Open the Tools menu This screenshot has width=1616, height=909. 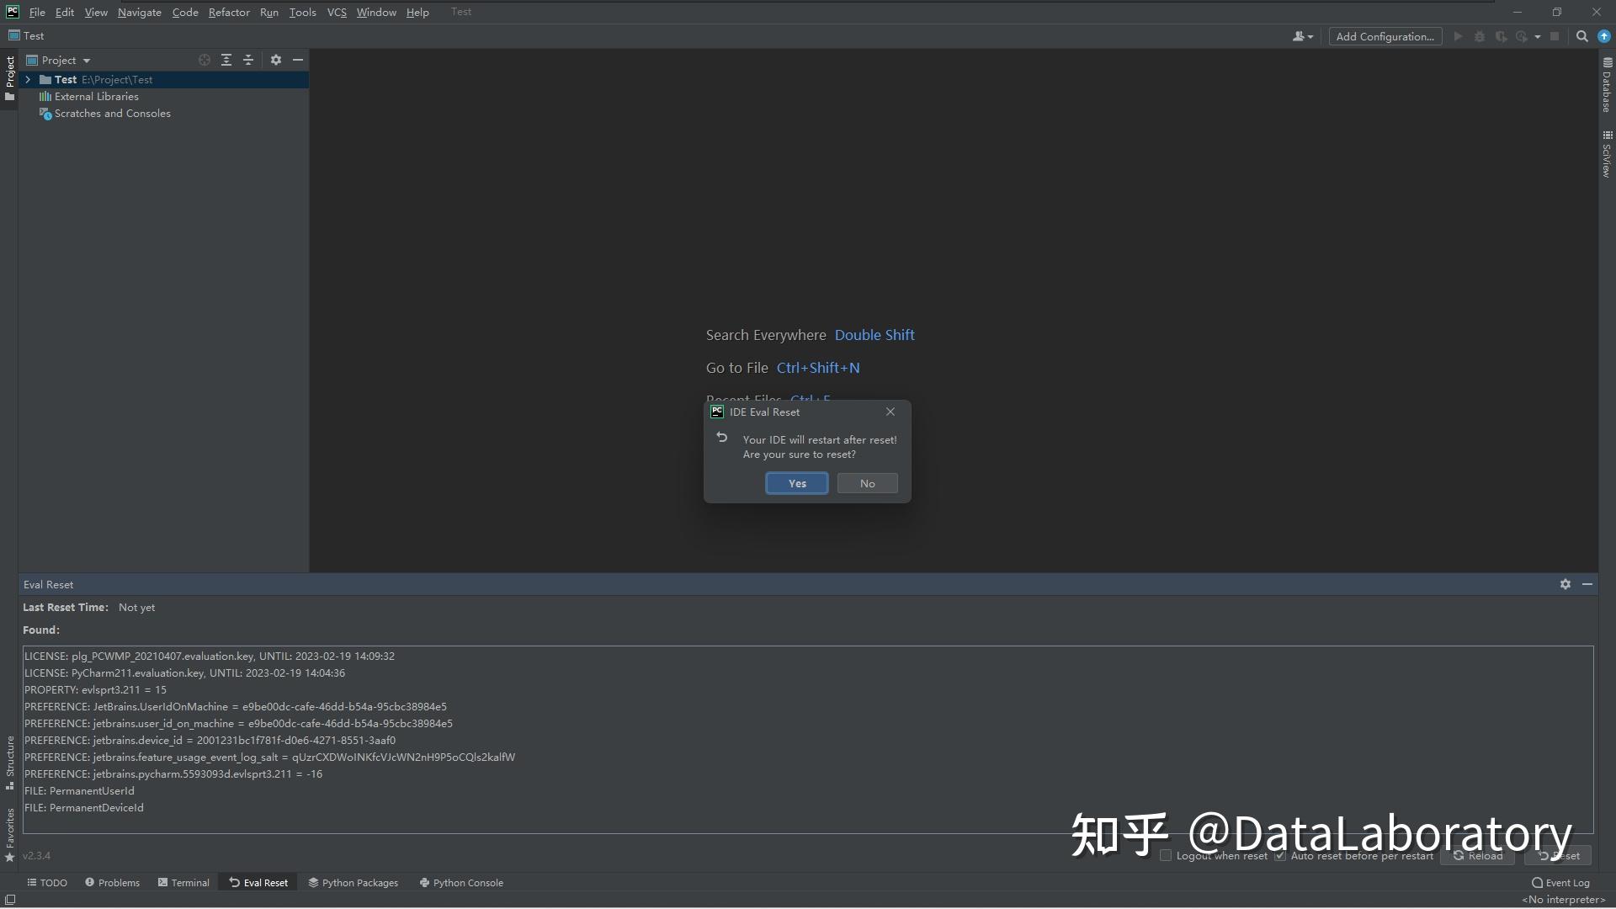[x=302, y=12]
